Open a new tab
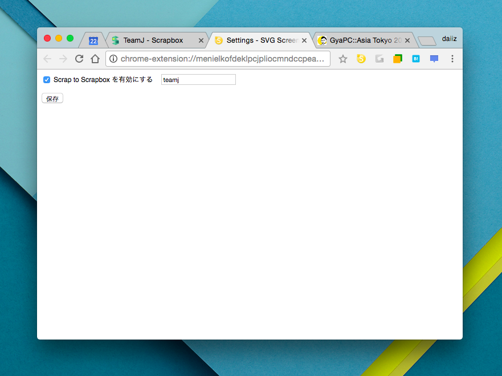The height and width of the screenshot is (376, 502). tap(427, 41)
